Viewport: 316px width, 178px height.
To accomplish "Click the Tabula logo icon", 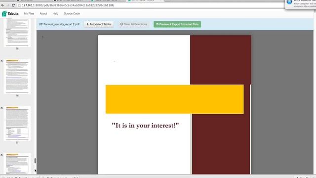I will [4, 14].
